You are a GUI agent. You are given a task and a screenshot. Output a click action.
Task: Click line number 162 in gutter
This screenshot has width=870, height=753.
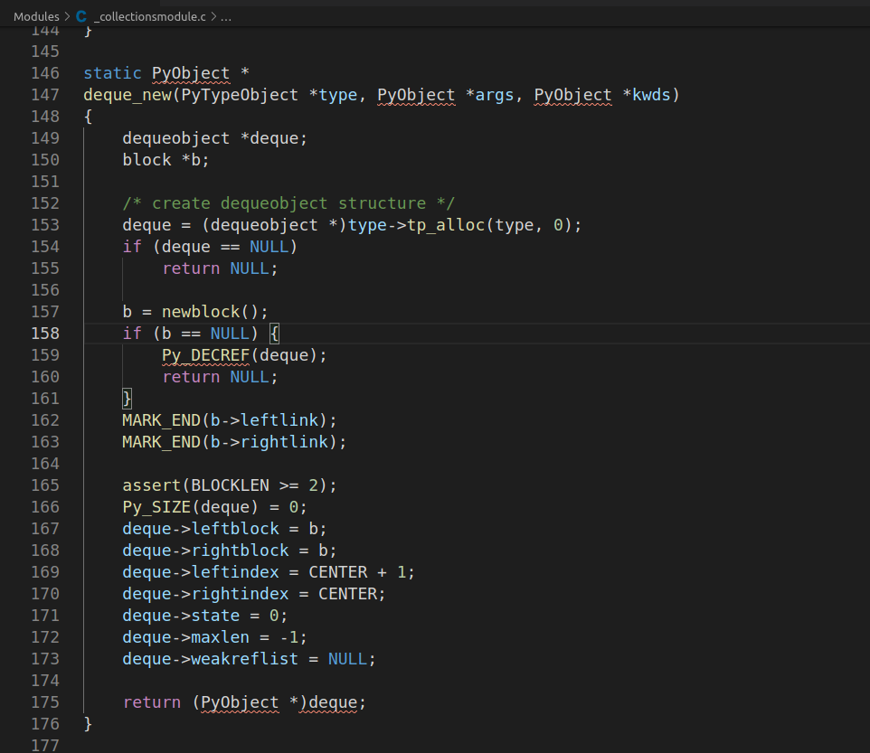pyautogui.click(x=45, y=419)
